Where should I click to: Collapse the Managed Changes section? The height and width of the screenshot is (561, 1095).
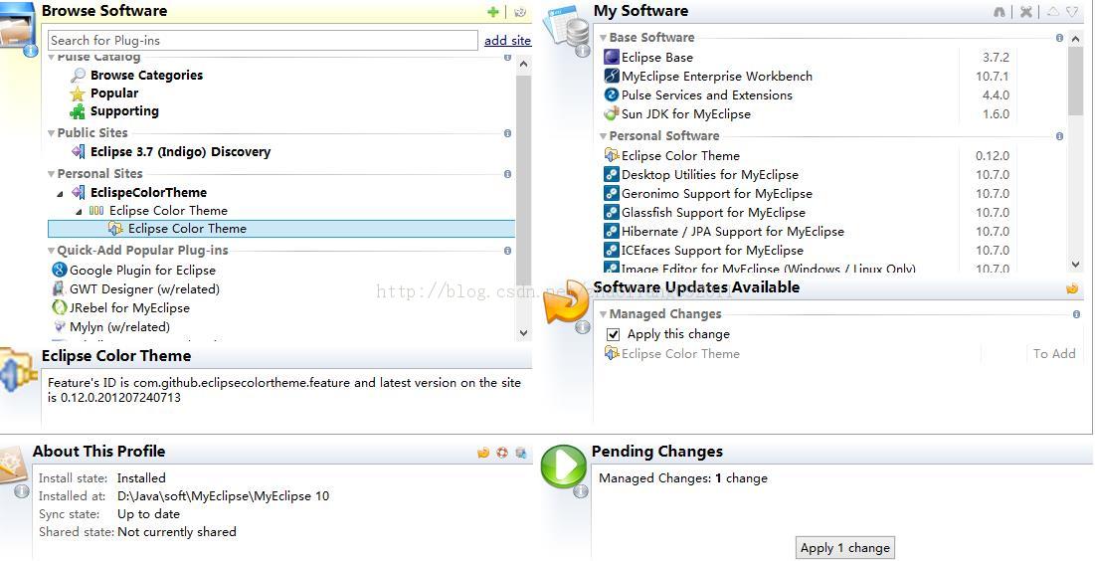tap(603, 314)
